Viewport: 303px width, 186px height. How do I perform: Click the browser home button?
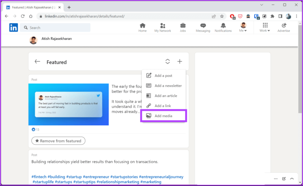31,16
